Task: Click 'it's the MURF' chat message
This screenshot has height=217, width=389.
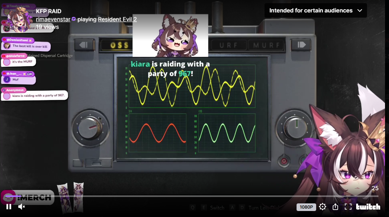Action: tap(18, 62)
